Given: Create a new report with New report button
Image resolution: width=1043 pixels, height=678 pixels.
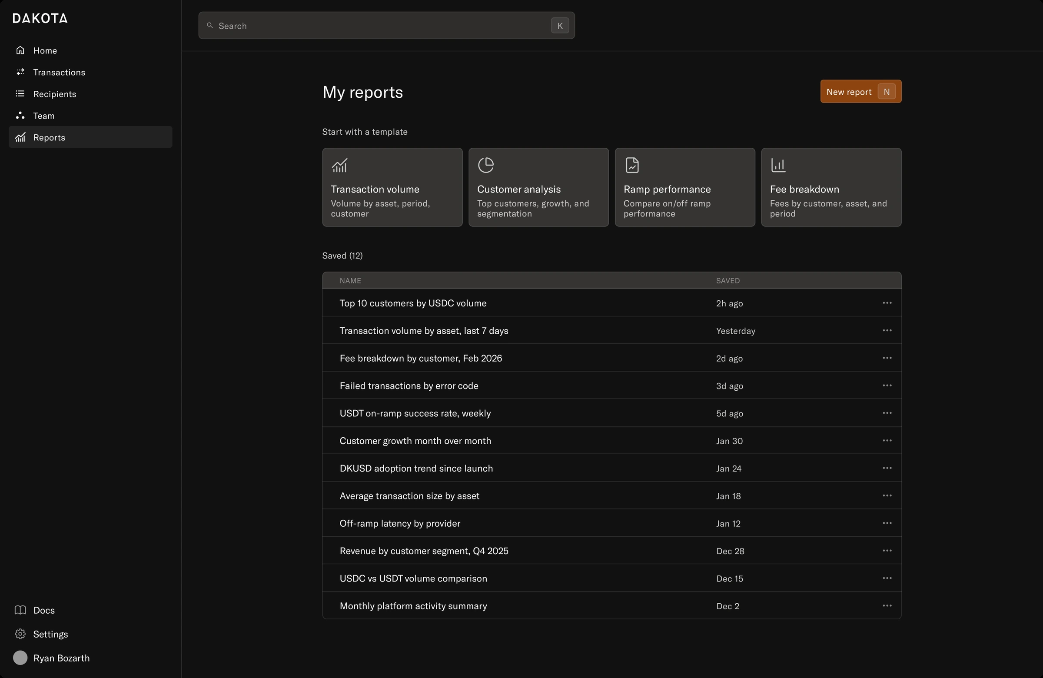Looking at the screenshot, I should (861, 92).
